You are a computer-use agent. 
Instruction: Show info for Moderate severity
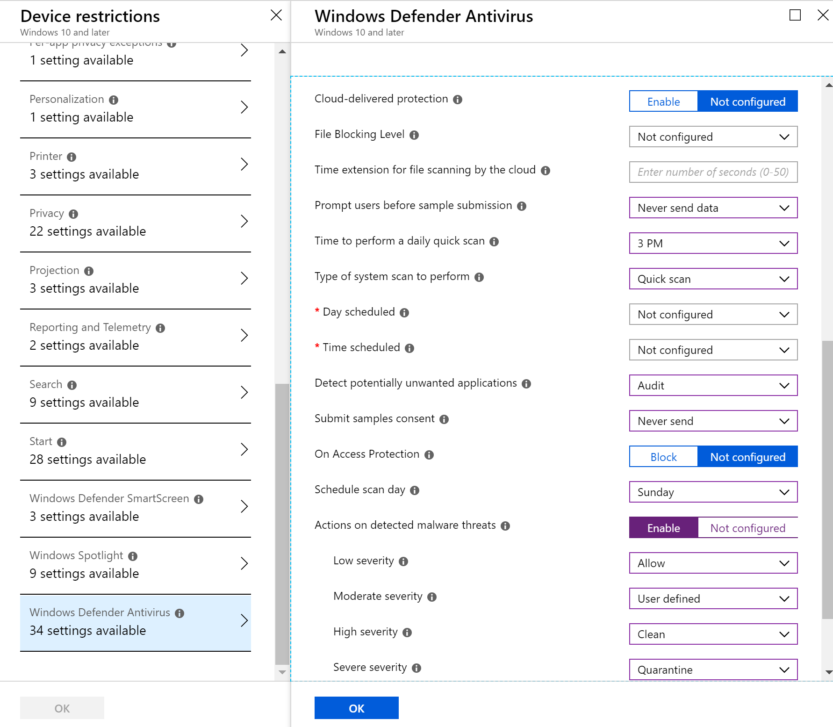click(x=432, y=597)
